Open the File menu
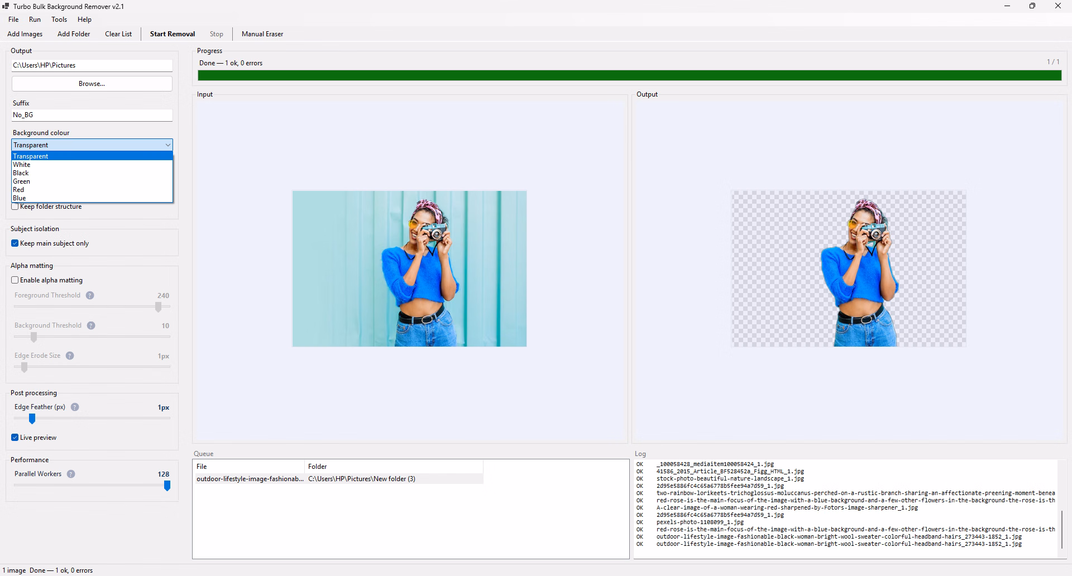The height and width of the screenshot is (576, 1072). tap(13, 20)
